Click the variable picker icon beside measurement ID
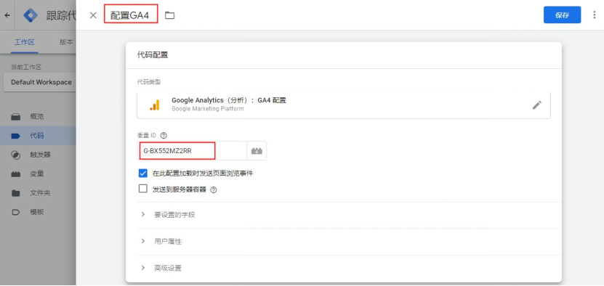The image size is (604, 286). [x=257, y=151]
